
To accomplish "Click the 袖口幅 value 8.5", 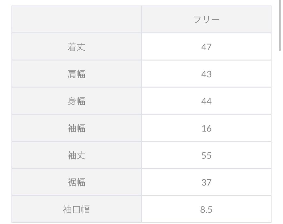I will point(206,210).
